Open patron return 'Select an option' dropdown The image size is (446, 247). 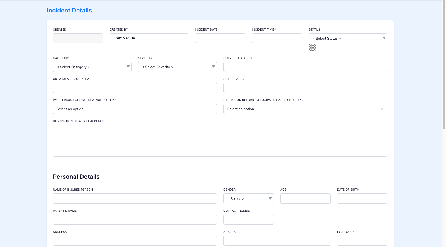point(305,109)
